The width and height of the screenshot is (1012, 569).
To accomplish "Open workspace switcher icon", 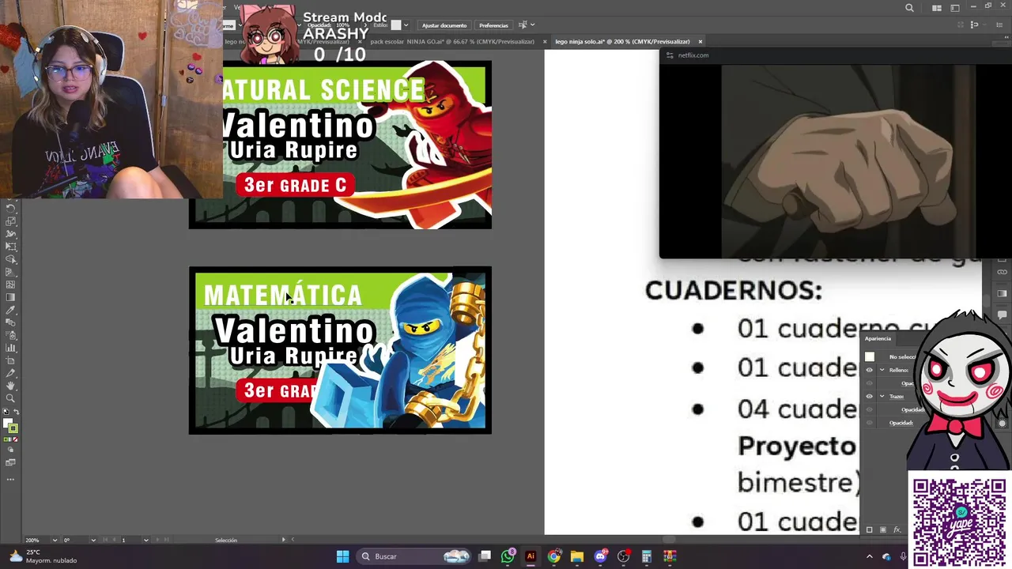I will click(x=955, y=8).
